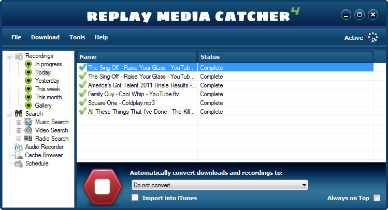Sort by the Name column header

137,57
